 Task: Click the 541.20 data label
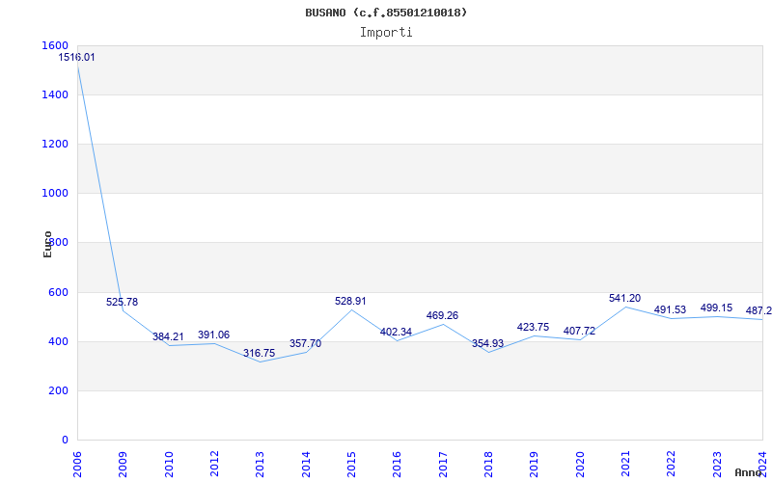coord(624,298)
